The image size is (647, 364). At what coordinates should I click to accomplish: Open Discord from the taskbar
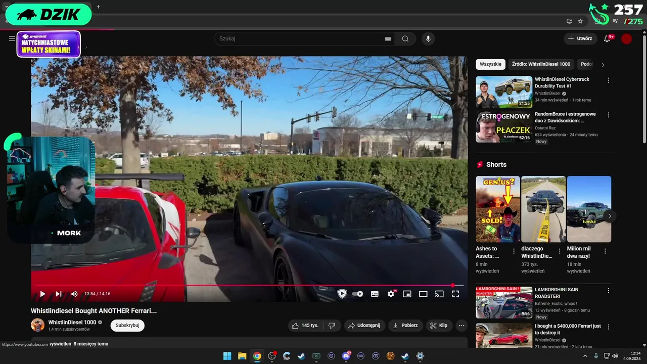pos(346,356)
